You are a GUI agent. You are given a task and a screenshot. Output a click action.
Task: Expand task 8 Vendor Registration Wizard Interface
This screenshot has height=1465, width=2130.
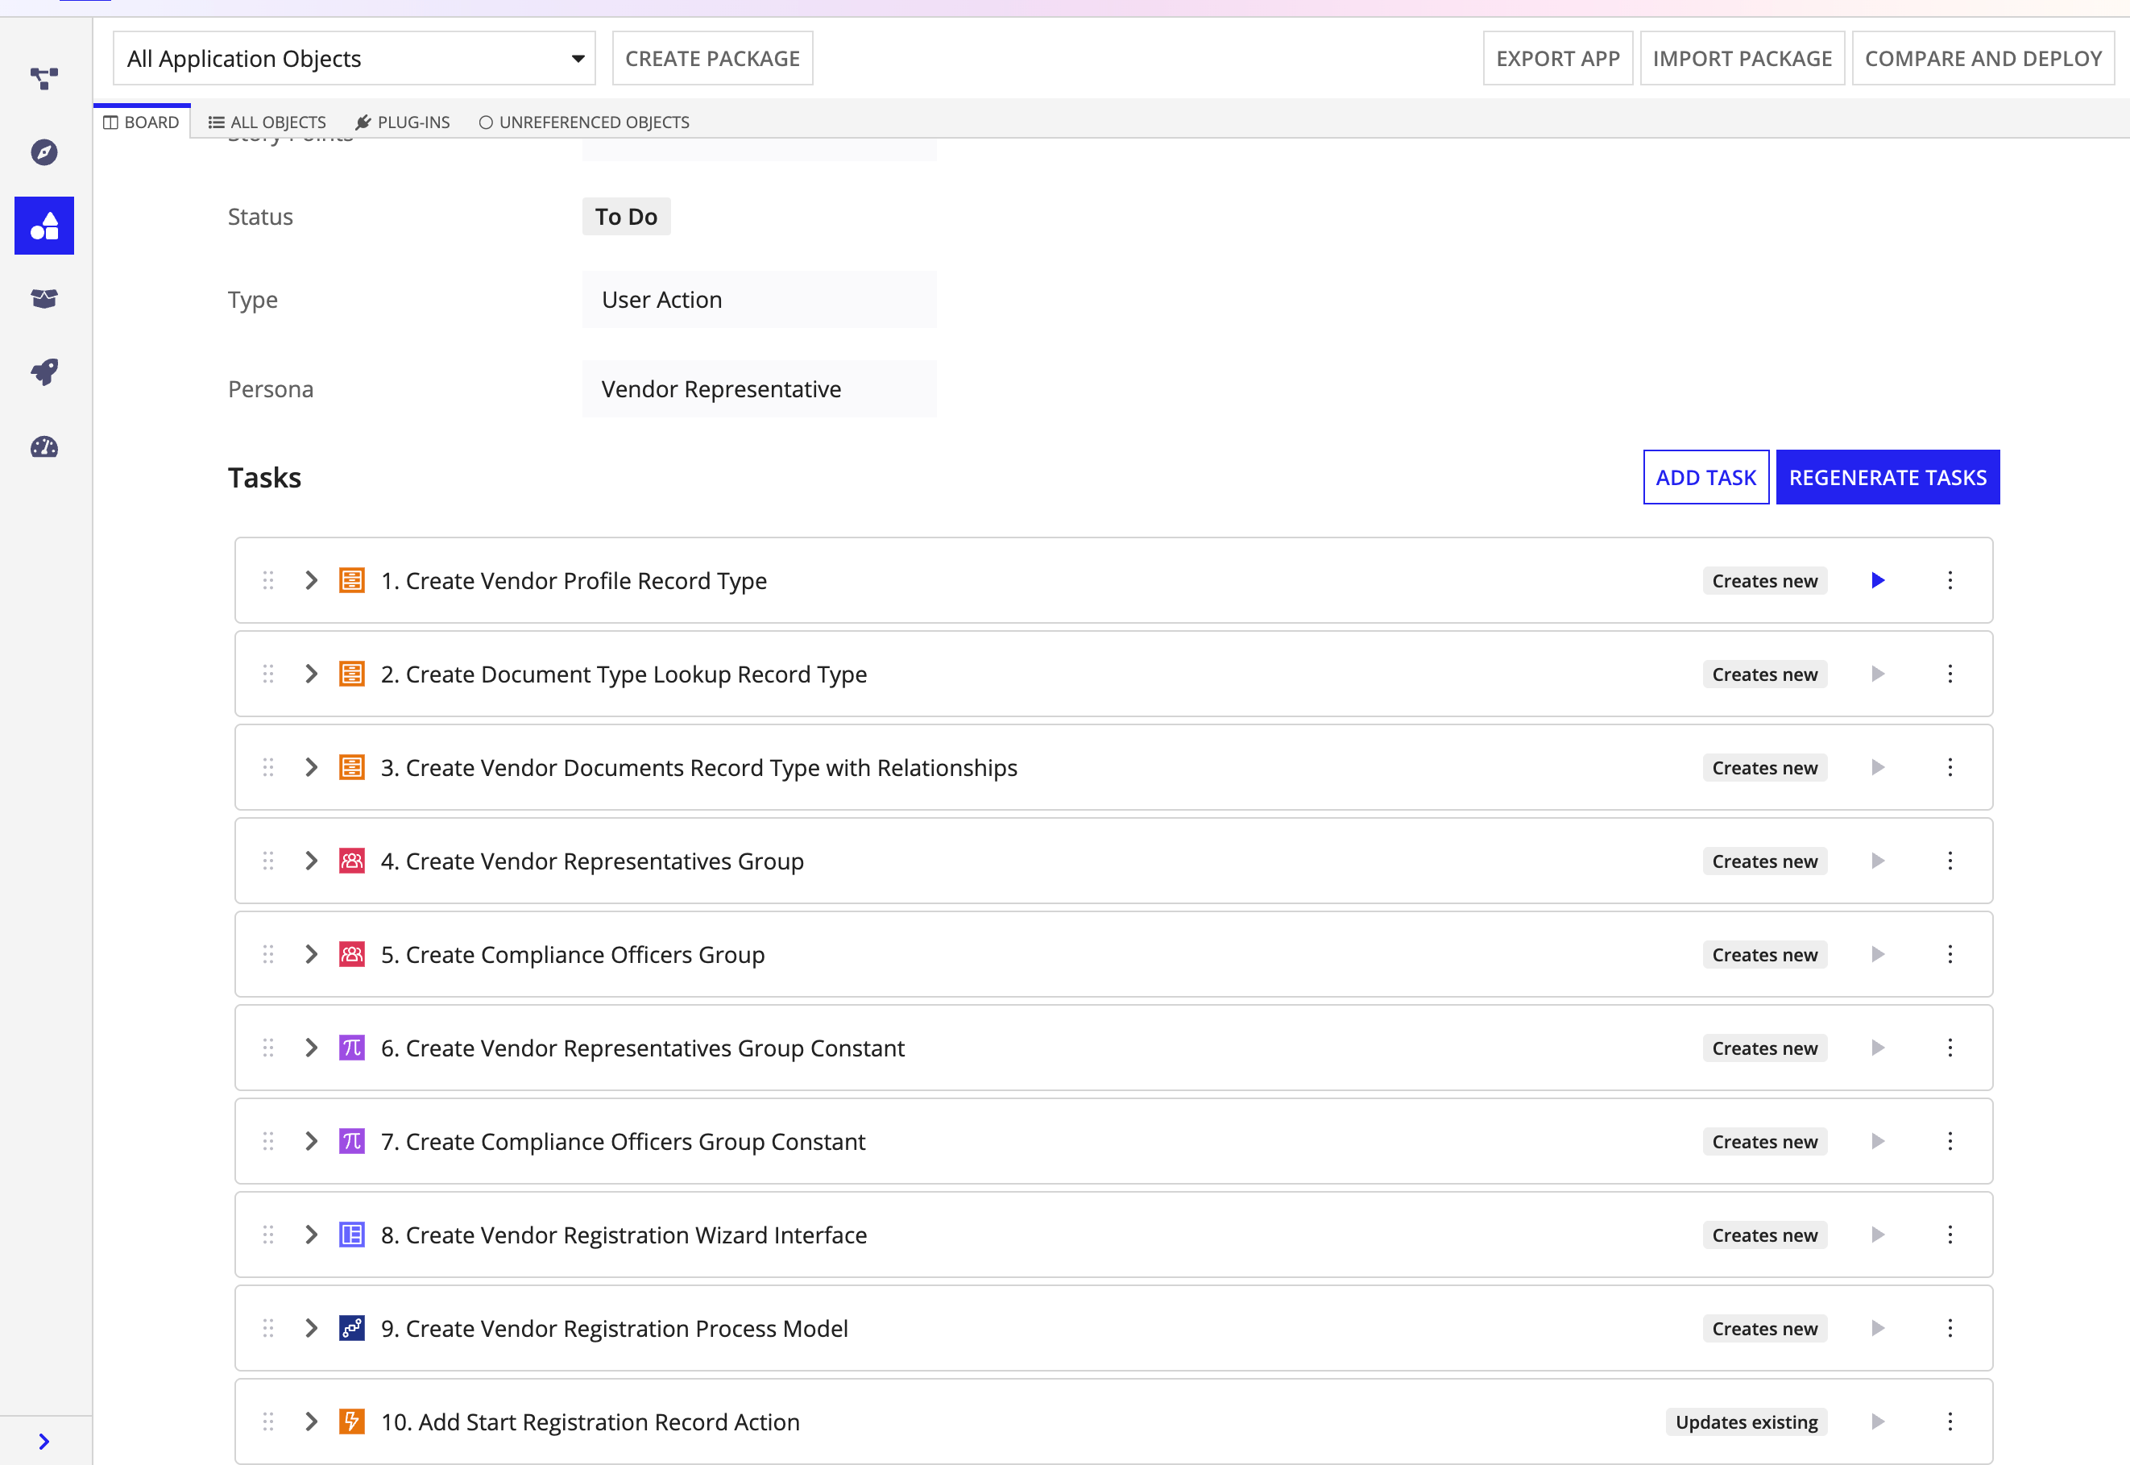point(311,1235)
